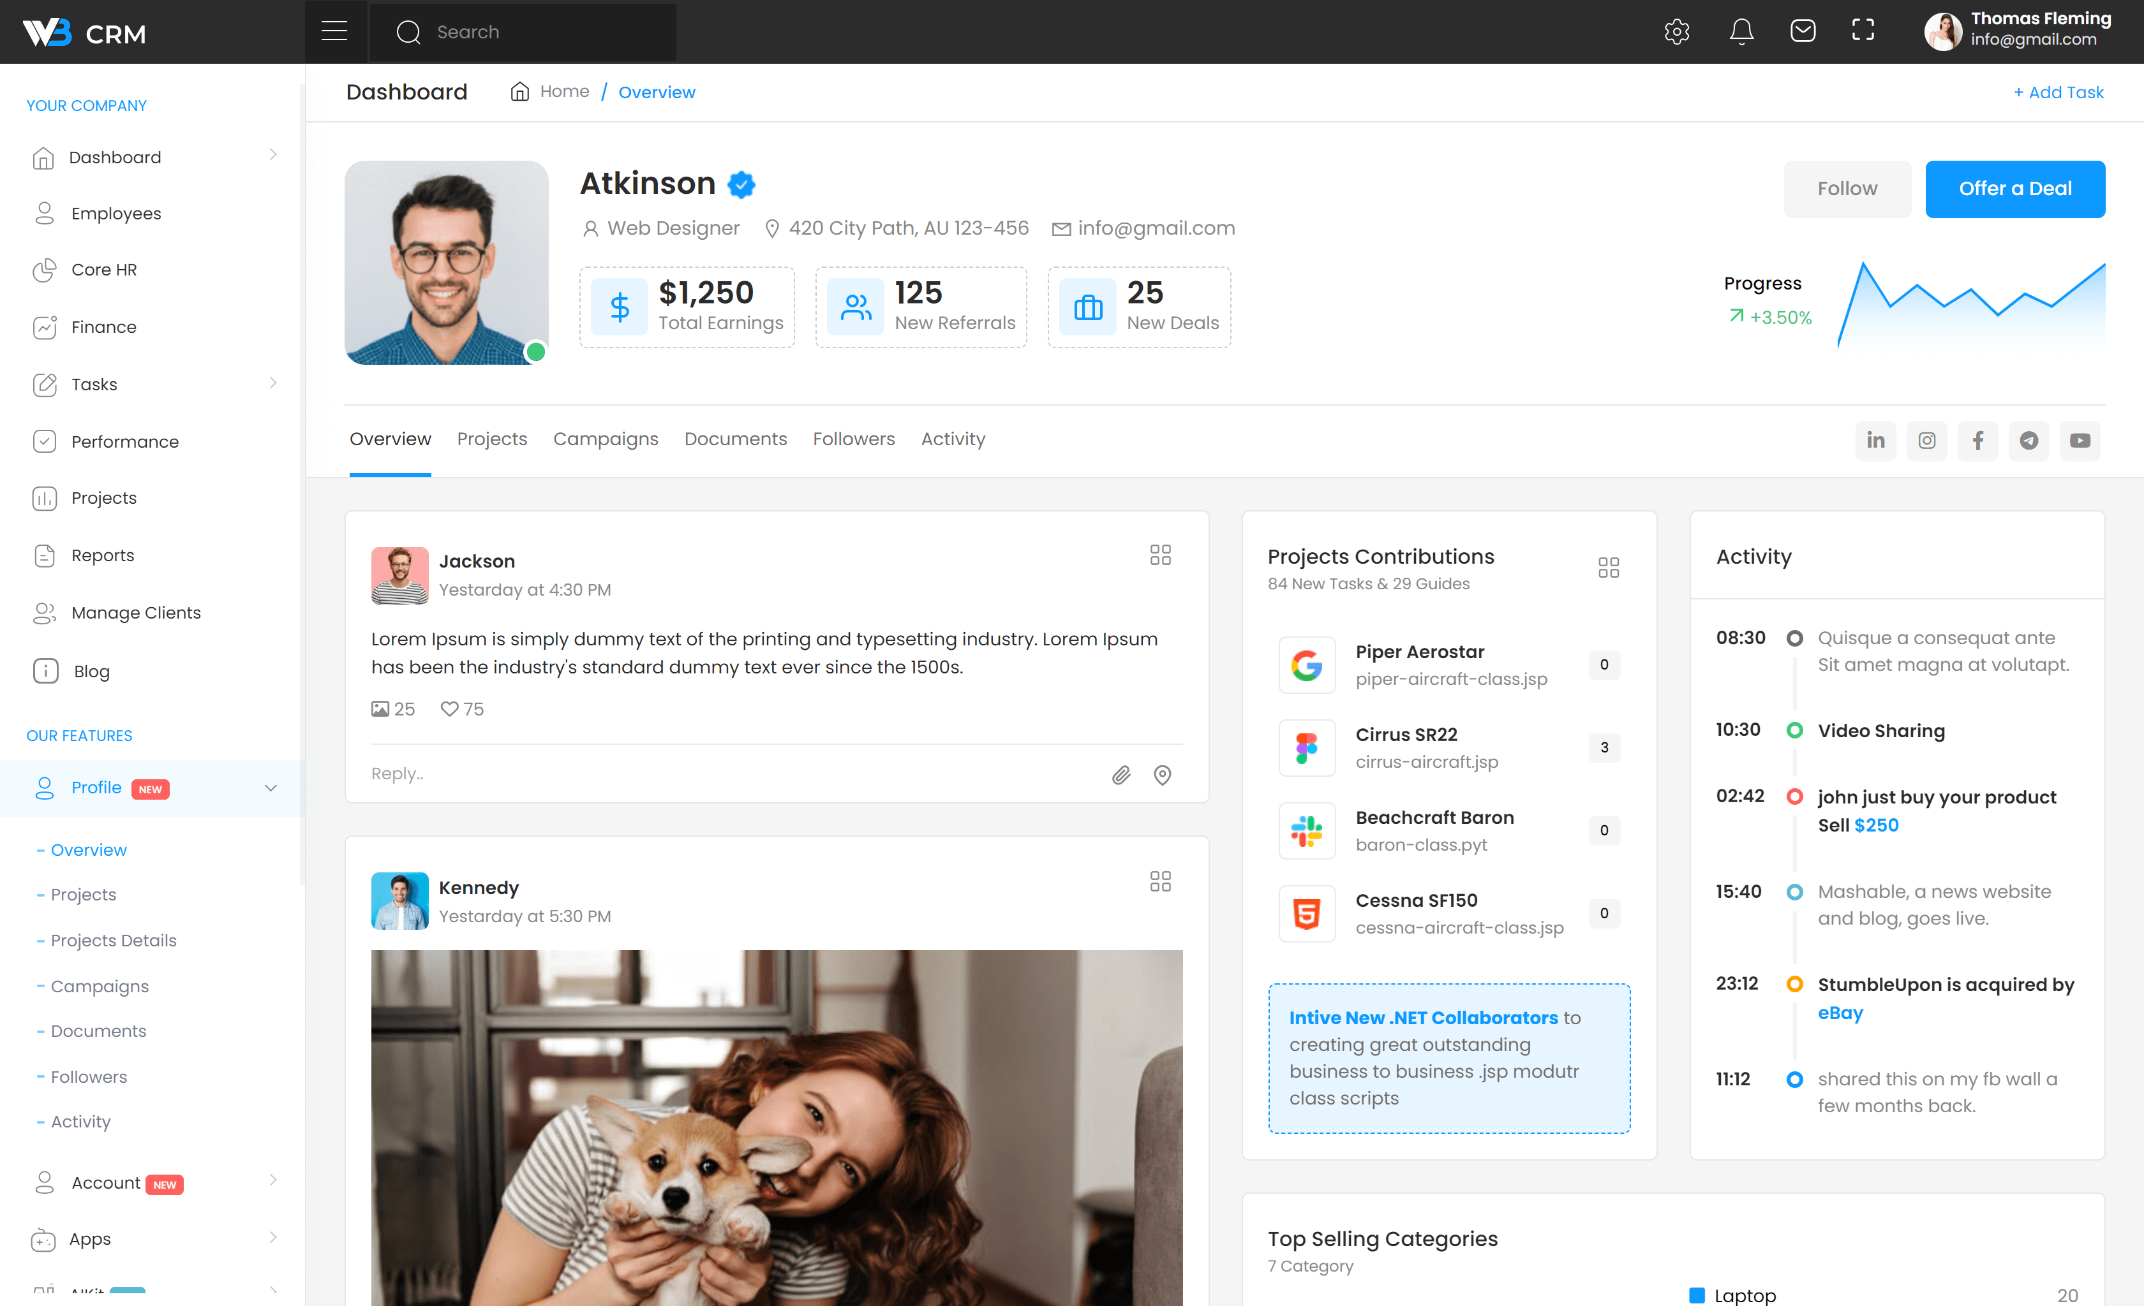Screen dimensions: 2144x1306
Task: Open grid menu in Projects Contributions card
Action: click(1609, 568)
